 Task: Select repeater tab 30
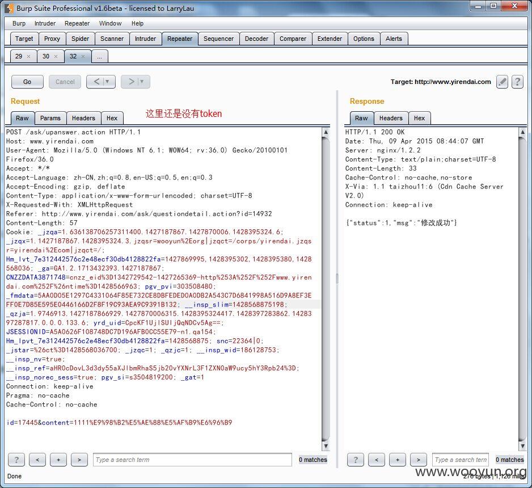46,57
